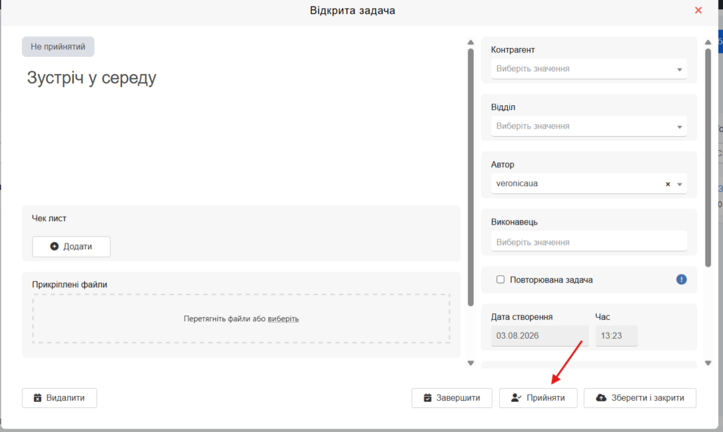Expand Контрагент list via its arrow

coord(679,70)
